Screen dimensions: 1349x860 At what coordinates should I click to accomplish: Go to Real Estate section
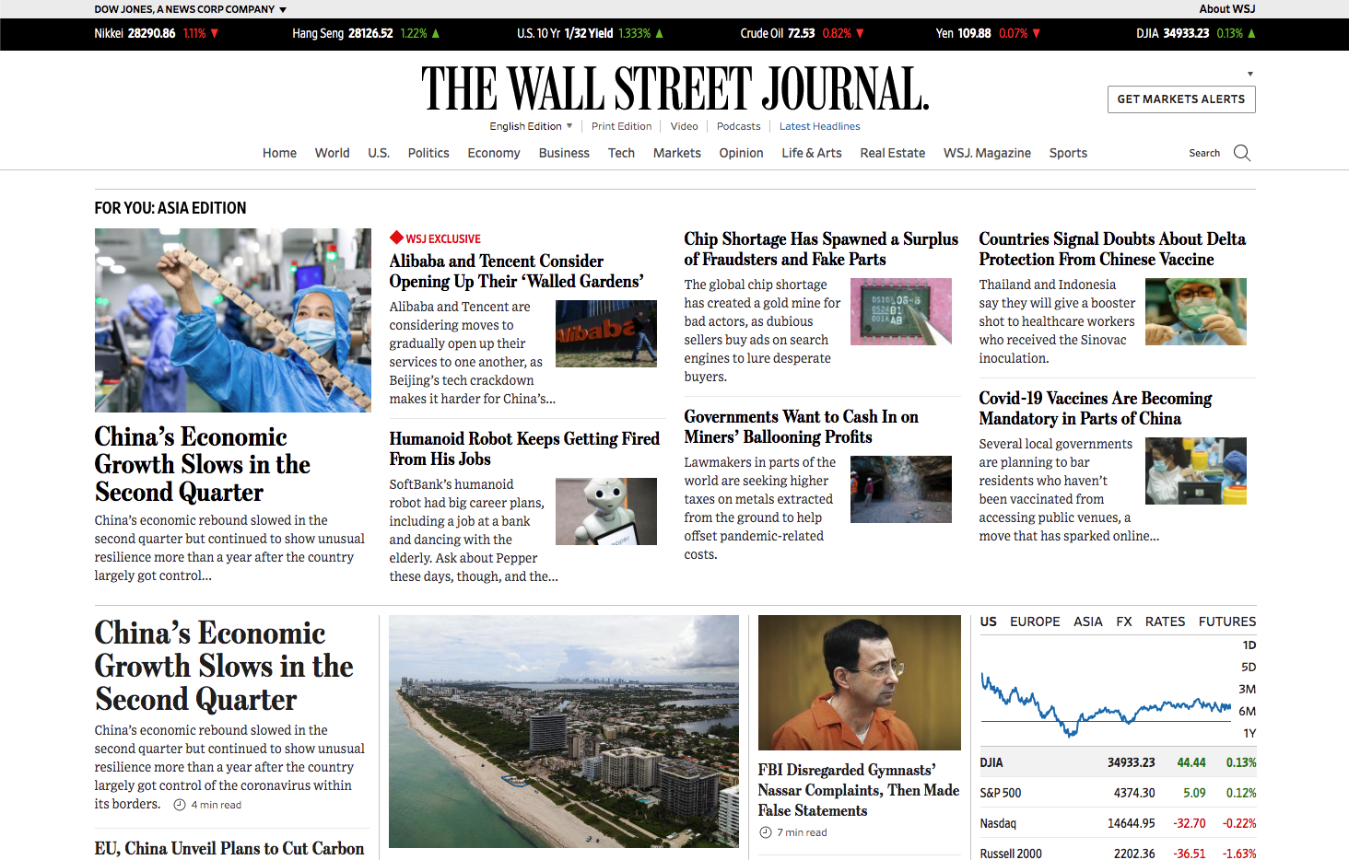(893, 153)
